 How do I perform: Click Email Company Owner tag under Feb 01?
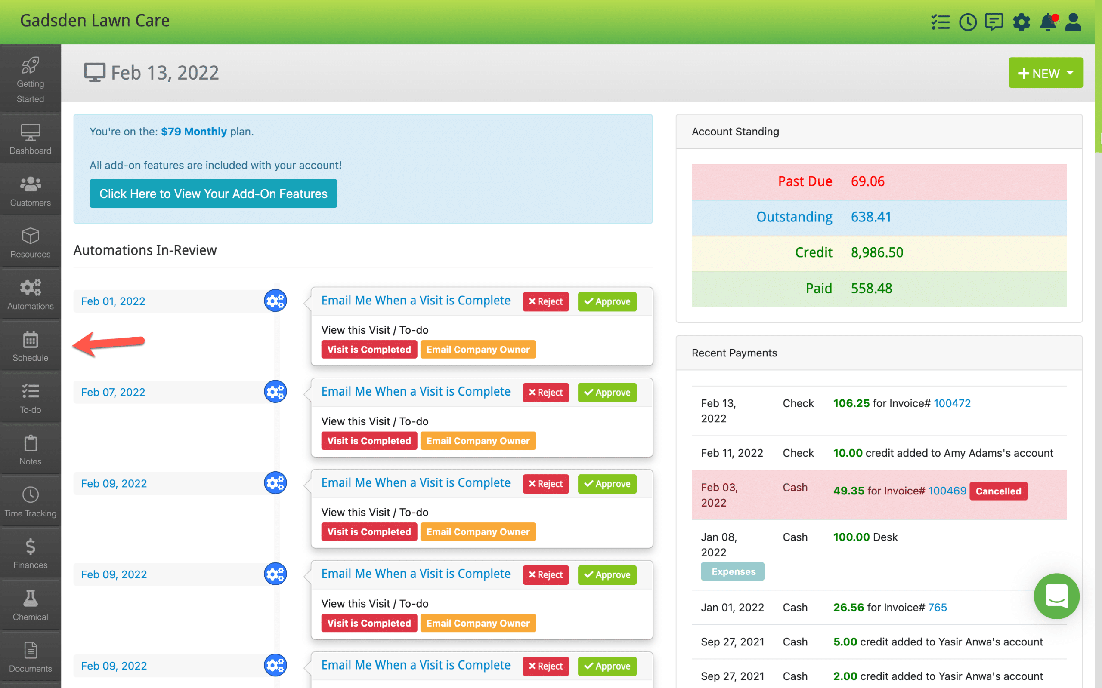(478, 350)
